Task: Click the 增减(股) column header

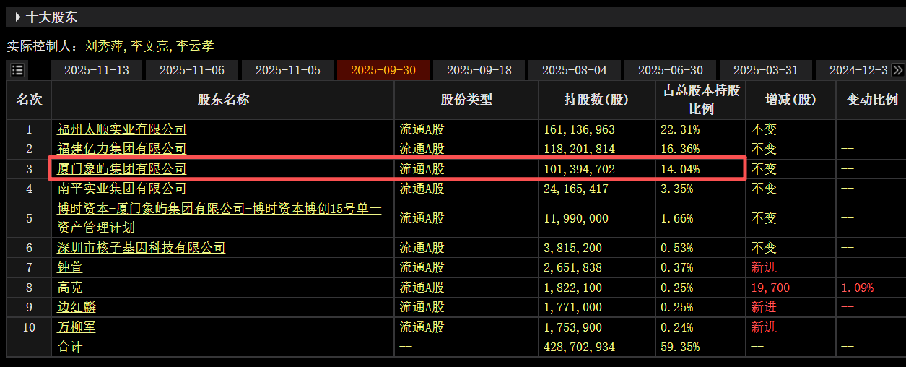Action: click(790, 100)
